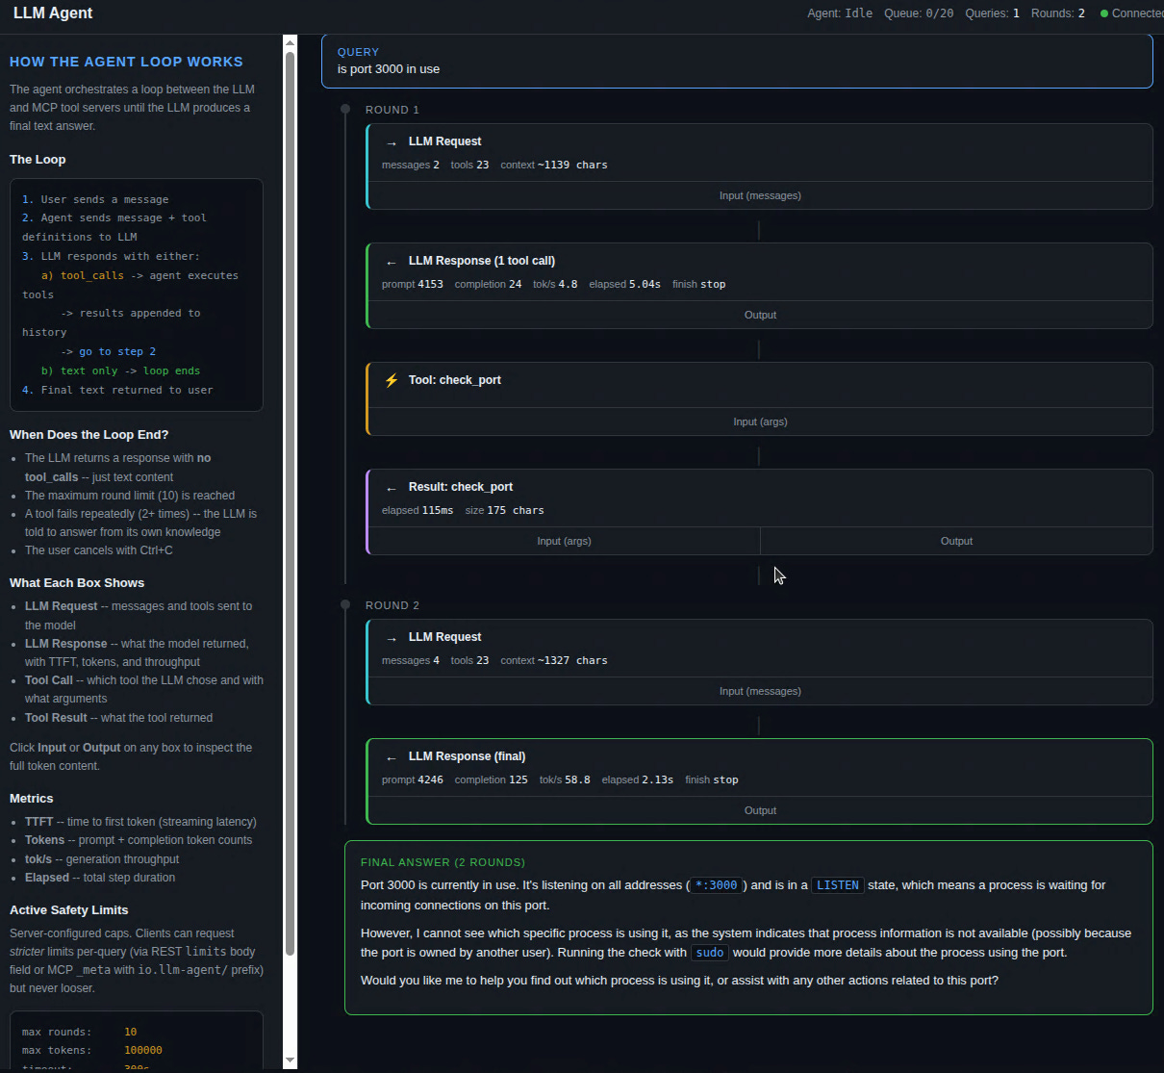
Task: Click '4. Final text returned to user' line
Action: pyautogui.click(x=117, y=390)
